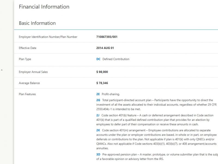
Task: Click the Plan Type row label
Action: click(x=25, y=59)
